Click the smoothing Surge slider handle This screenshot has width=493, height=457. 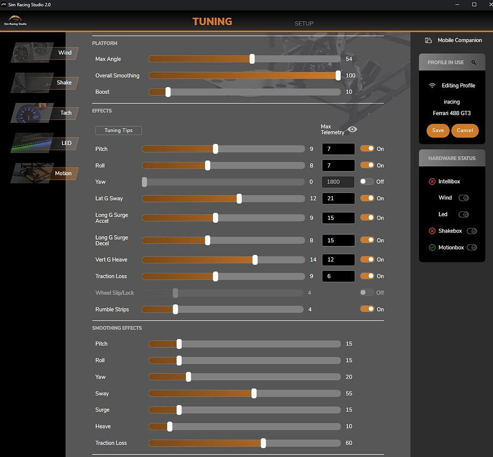point(179,410)
